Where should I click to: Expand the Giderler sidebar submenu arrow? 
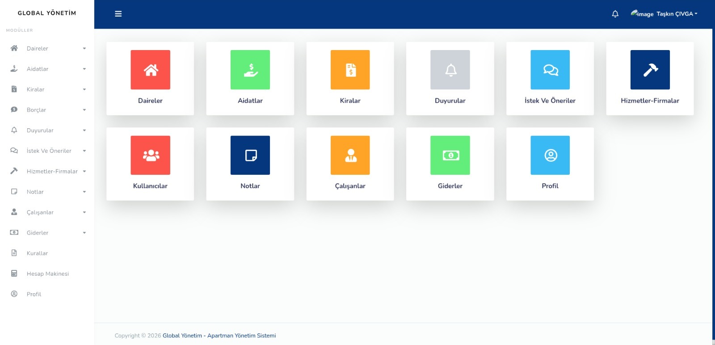84,233
